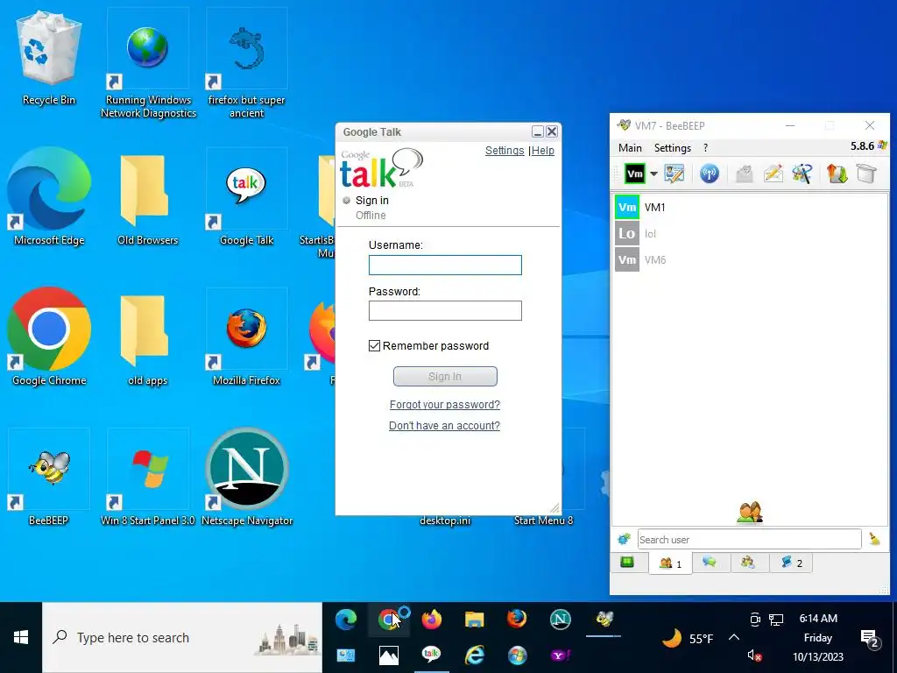Click the bee icon left of Search user
897x673 pixels.
624,539
